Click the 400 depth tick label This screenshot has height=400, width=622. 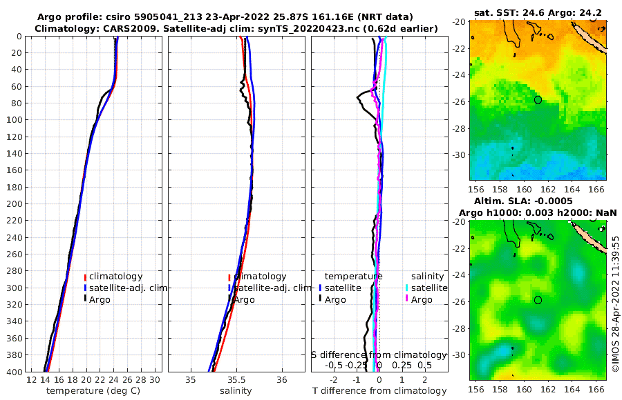15,372
